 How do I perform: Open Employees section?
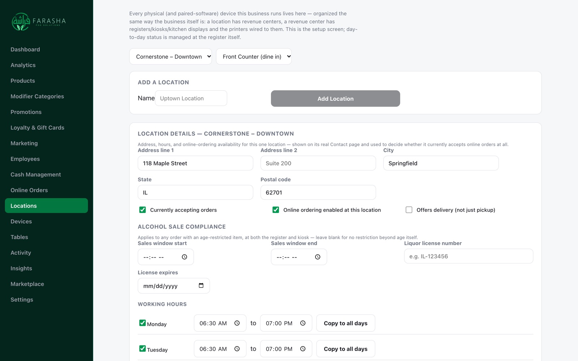47,159
